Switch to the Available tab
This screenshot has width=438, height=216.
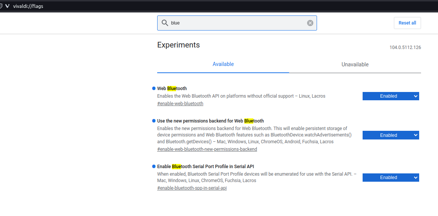click(223, 64)
